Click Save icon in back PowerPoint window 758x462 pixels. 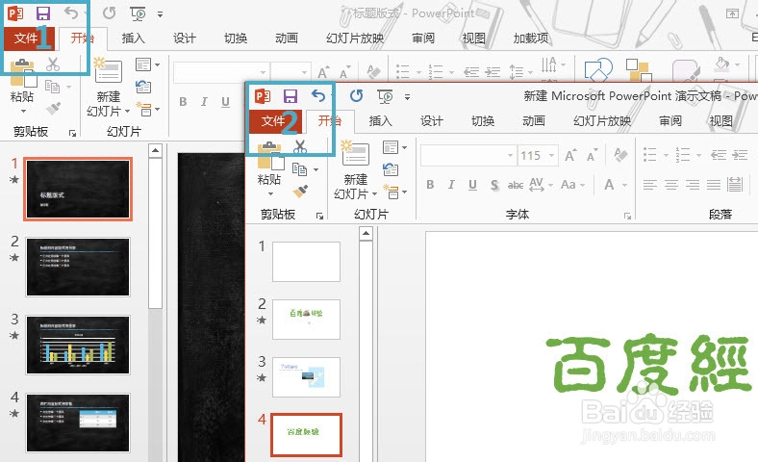[x=43, y=13]
